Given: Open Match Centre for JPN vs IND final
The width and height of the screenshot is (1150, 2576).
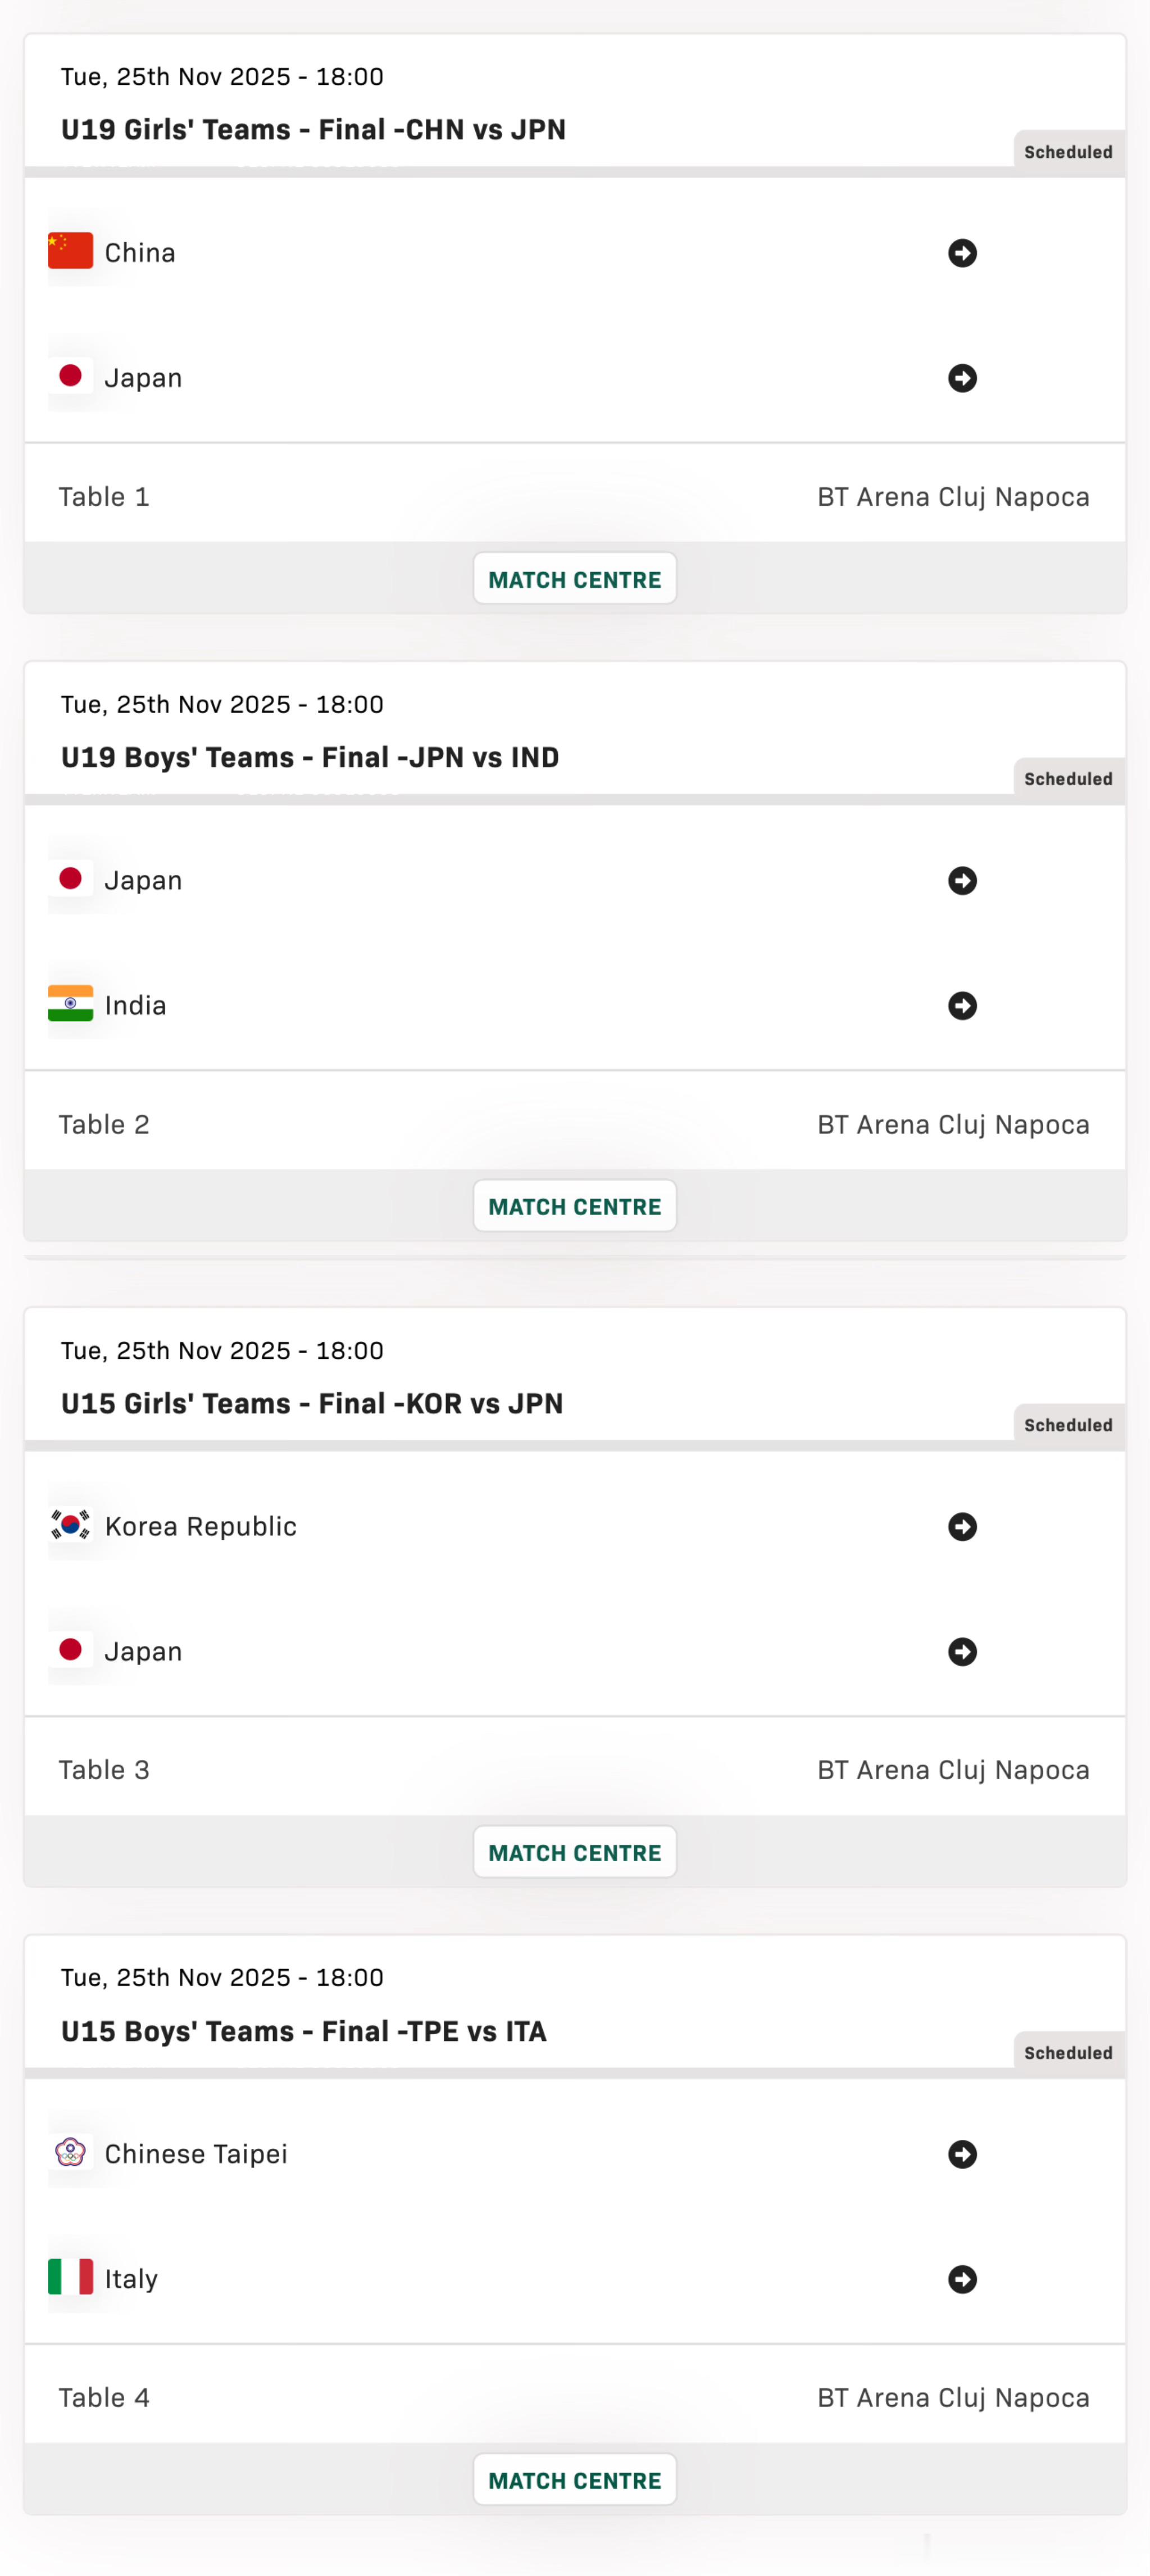Looking at the screenshot, I should (x=574, y=1206).
